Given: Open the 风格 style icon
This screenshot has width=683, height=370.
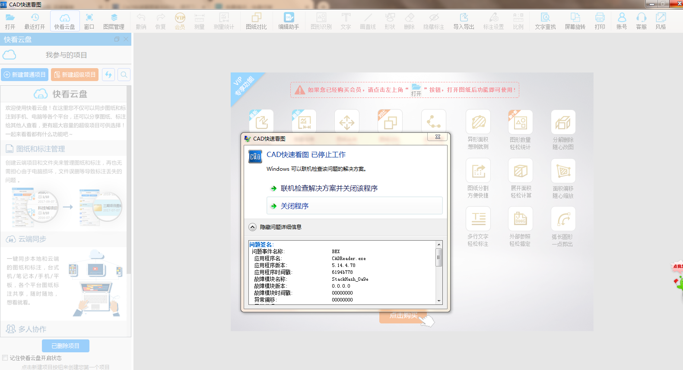Looking at the screenshot, I should coord(661,21).
